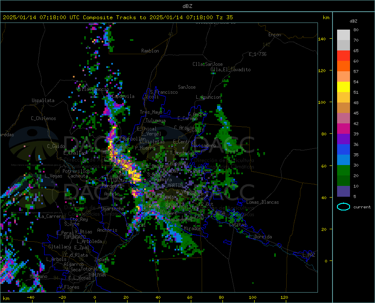Click the Anchoris place label

(107, 230)
